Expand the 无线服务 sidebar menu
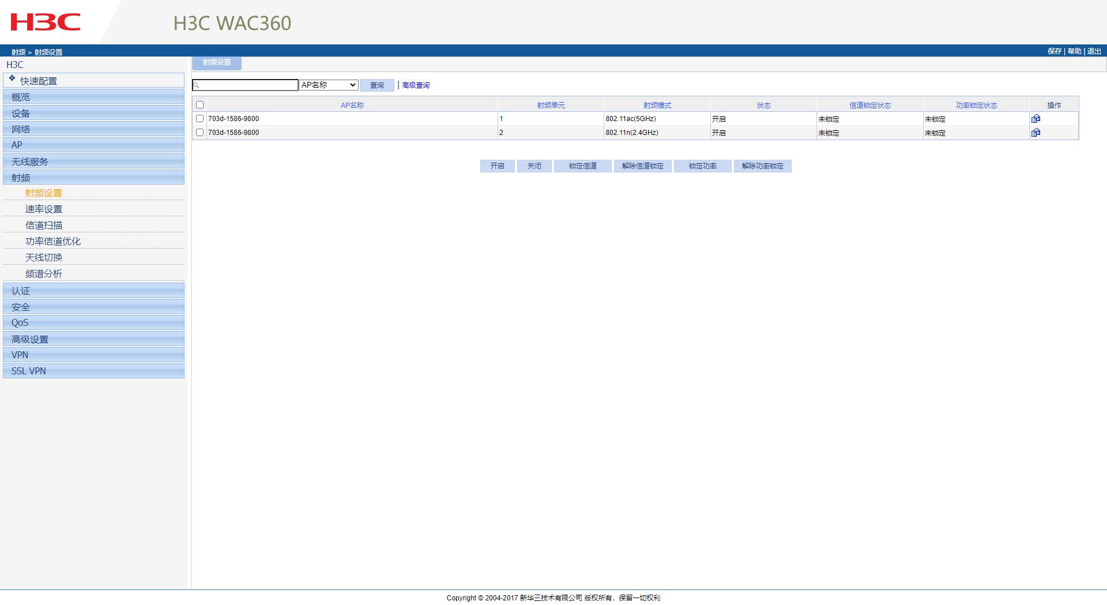 point(93,161)
